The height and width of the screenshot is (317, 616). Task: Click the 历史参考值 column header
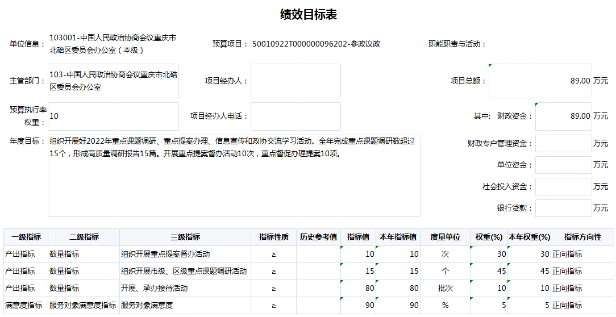tap(318, 237)
